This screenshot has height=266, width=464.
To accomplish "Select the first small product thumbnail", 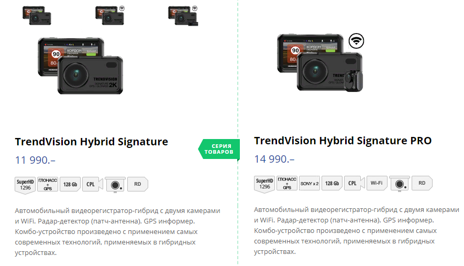I will coord(37,15).
